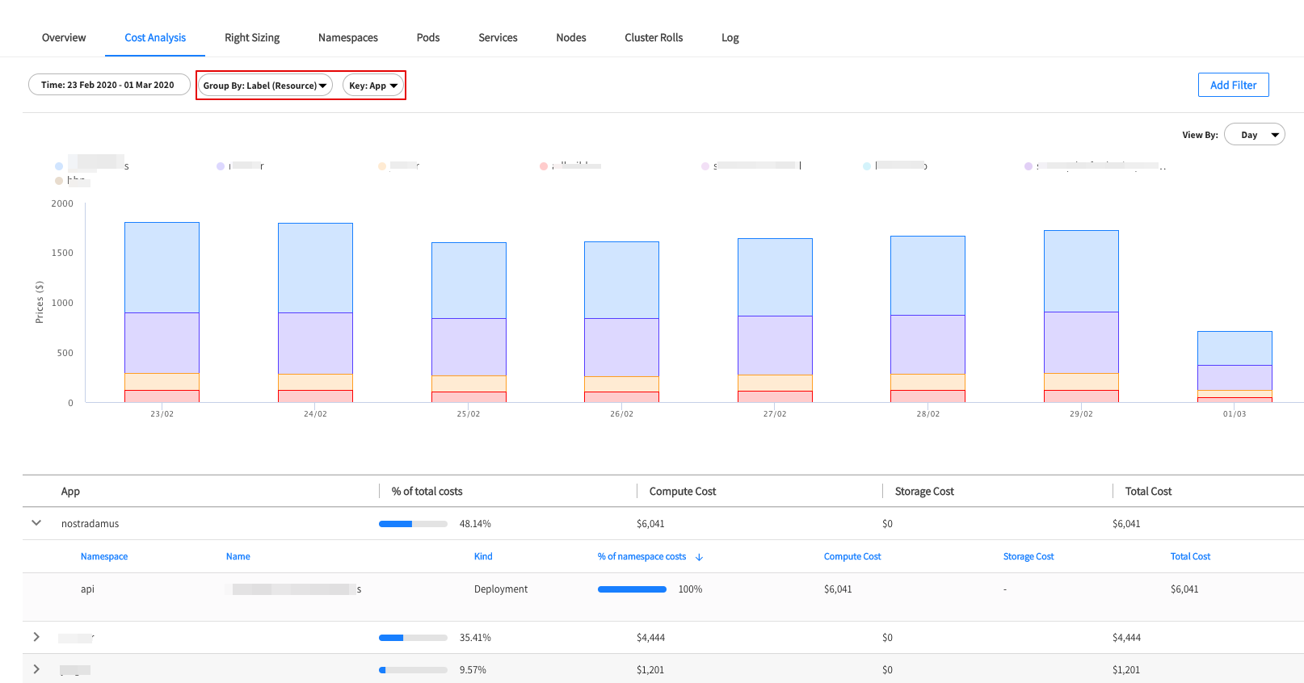Toggle the light orange legend dot

(x=382, y=166)
